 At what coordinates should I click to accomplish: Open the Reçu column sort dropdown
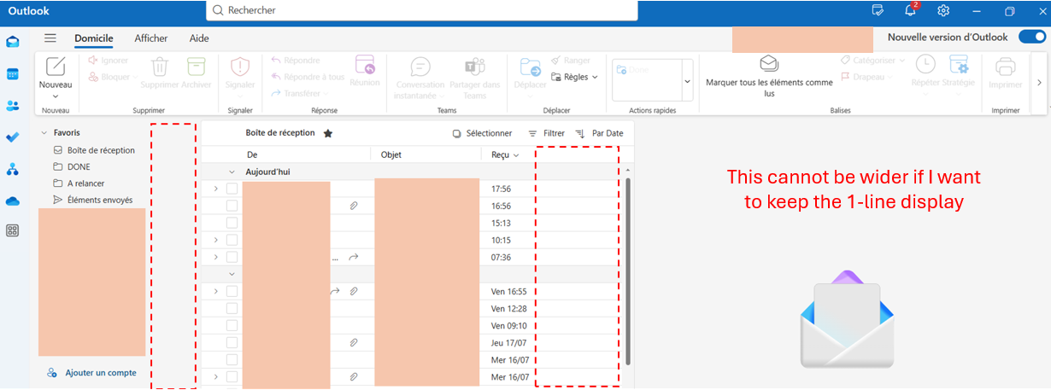coord(516,154)
